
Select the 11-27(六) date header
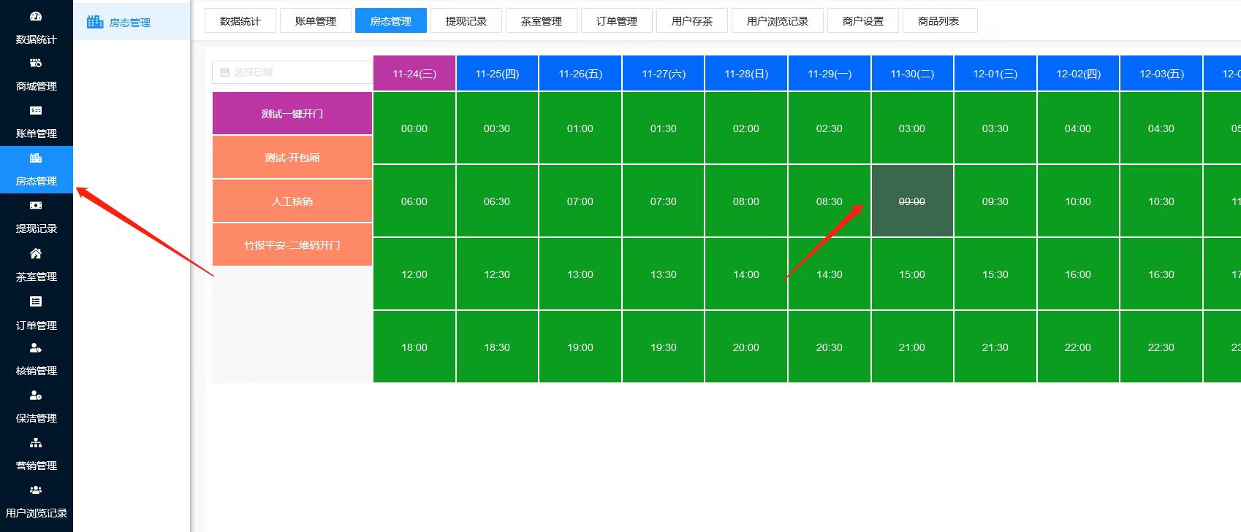coord(663,74)
